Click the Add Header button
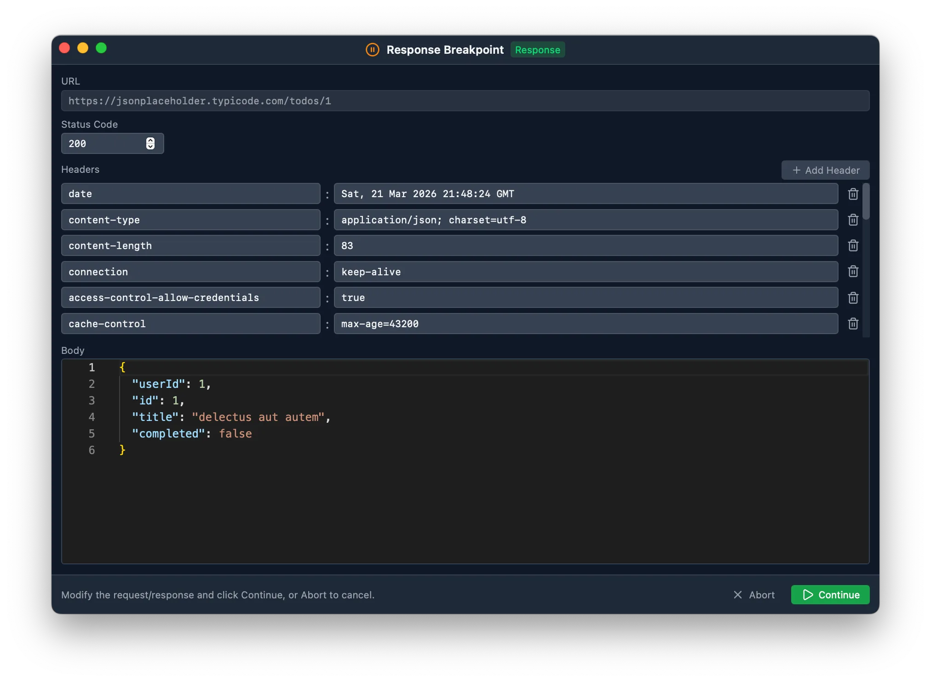The height and width of the screenshot is (682, 931). [825, 170]
